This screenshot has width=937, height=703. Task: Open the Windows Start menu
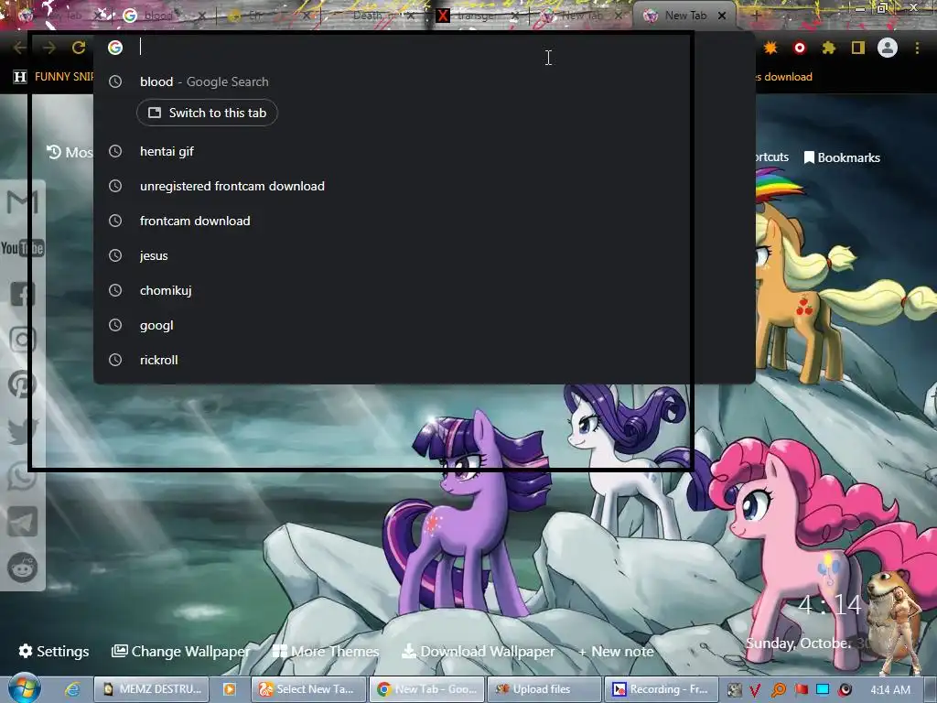tap(24, 689)
